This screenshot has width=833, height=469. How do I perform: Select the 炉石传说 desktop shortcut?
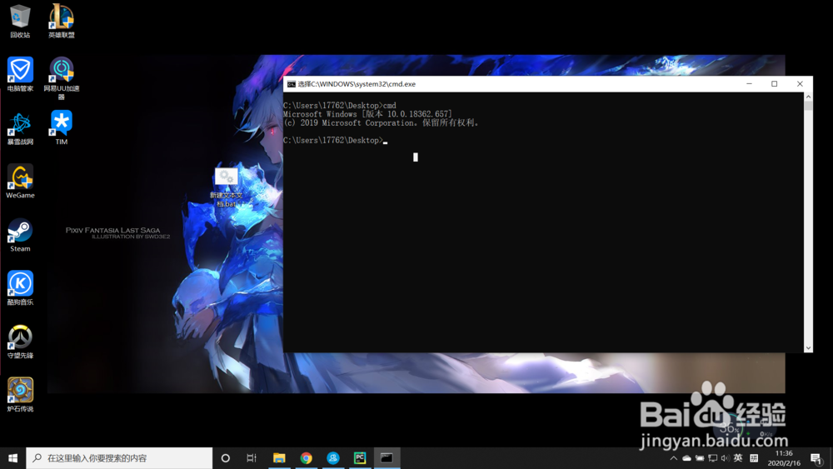(20, 395)
